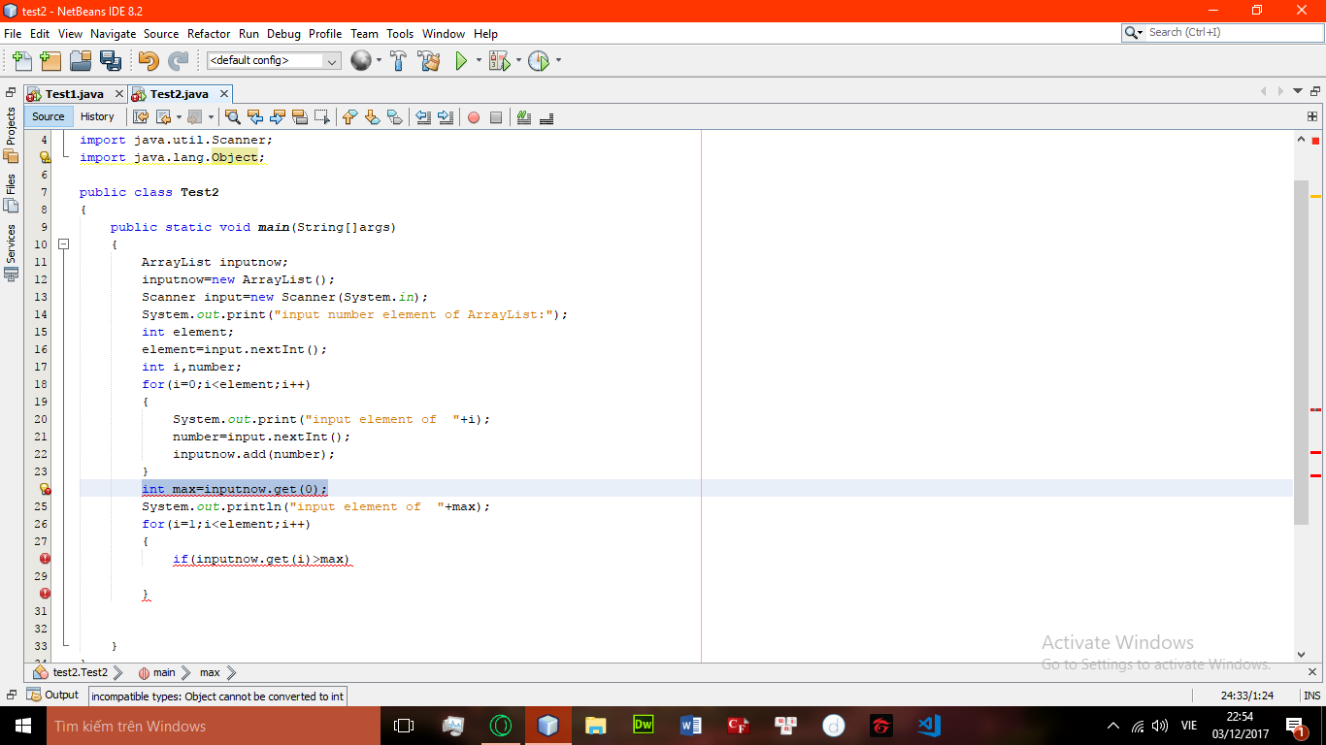Screen dimensions: 1326x745
Task: Click the Find Selection magnifier icon
Action: tap(233, 117)
